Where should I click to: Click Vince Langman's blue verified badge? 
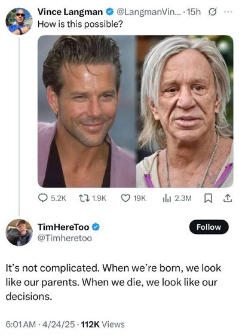110,12
